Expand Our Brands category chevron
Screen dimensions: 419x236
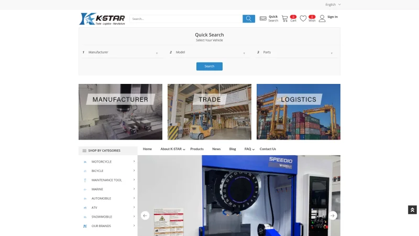point(134,226)
